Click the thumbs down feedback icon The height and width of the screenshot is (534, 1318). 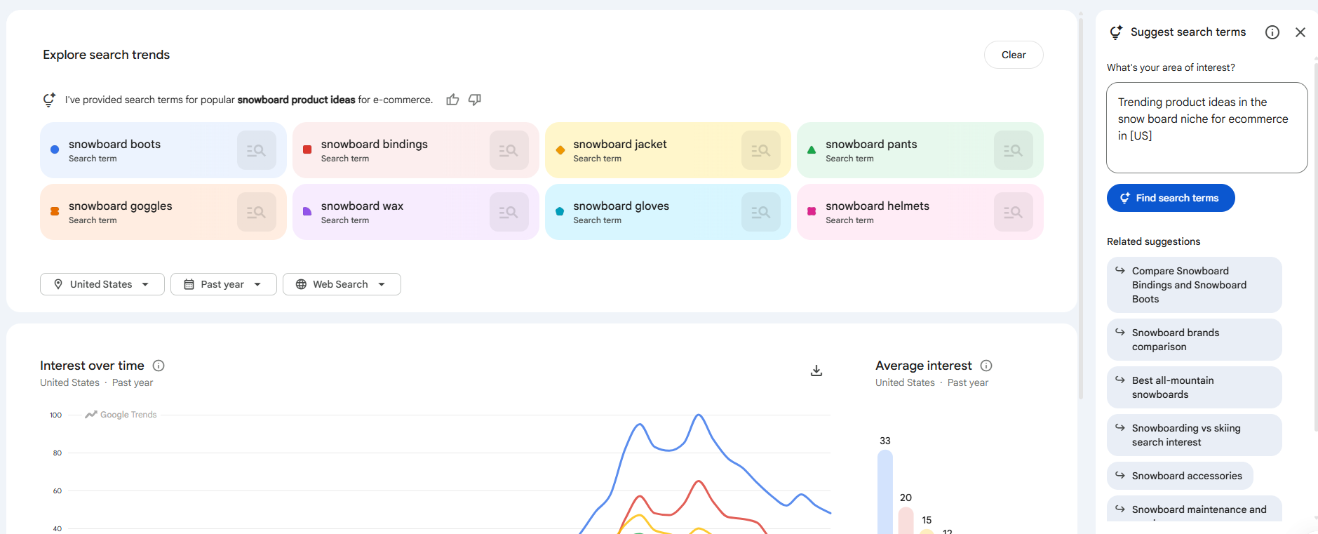click(475, 100)
